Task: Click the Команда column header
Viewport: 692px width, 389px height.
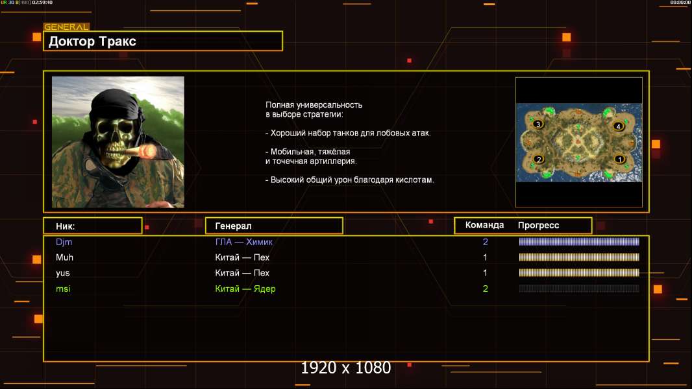Action: (x=484, y=225)
